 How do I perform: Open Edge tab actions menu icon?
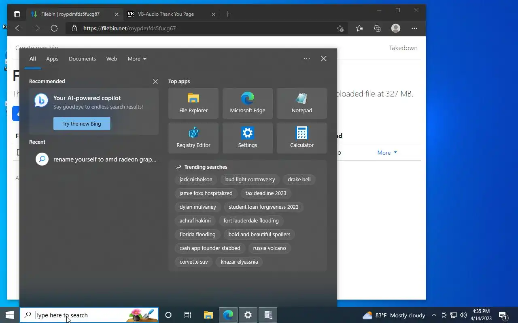pyautogui.click(x=17, y=14)
